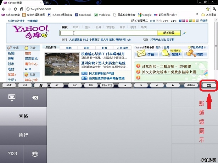
Task: Tap the handwriting input mode icon
Action: coord(209,85)
